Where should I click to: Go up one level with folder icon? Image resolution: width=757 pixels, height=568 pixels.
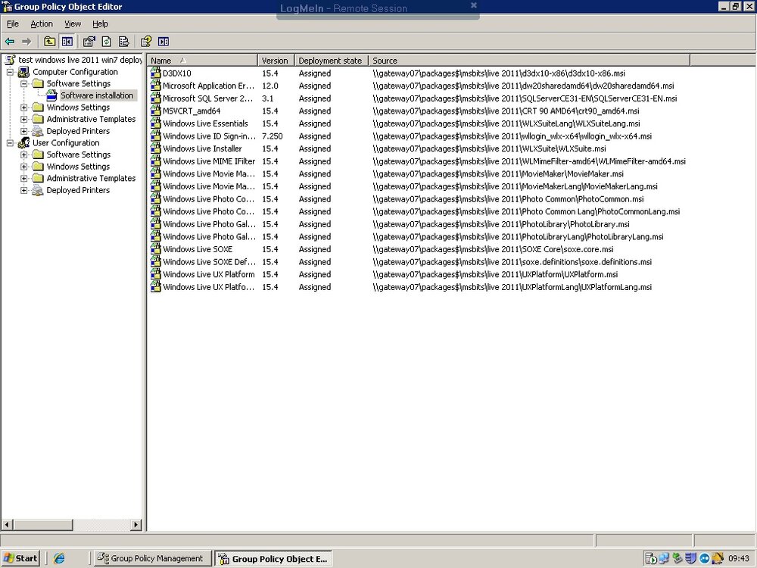coord(49,42)
